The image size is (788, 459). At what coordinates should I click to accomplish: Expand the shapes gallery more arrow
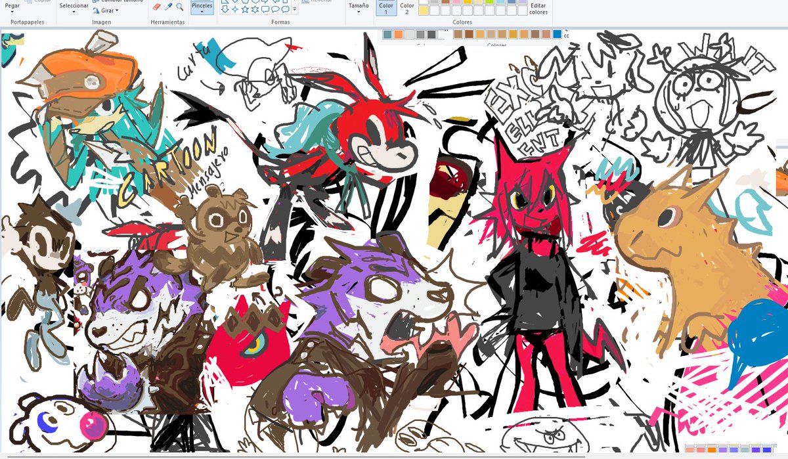click(294, 9)
